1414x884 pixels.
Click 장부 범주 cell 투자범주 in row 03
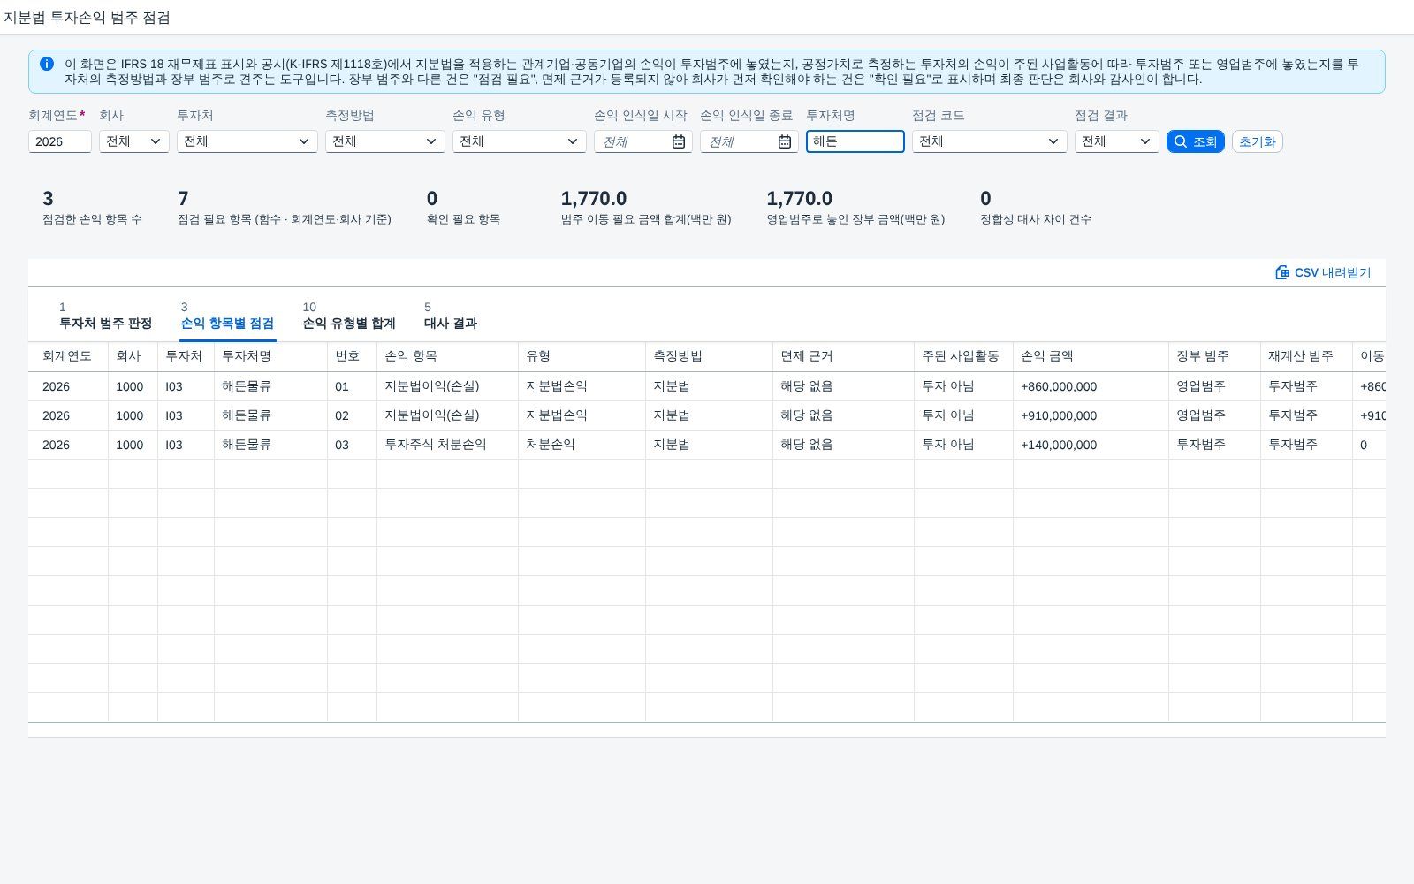point(1214,445)
